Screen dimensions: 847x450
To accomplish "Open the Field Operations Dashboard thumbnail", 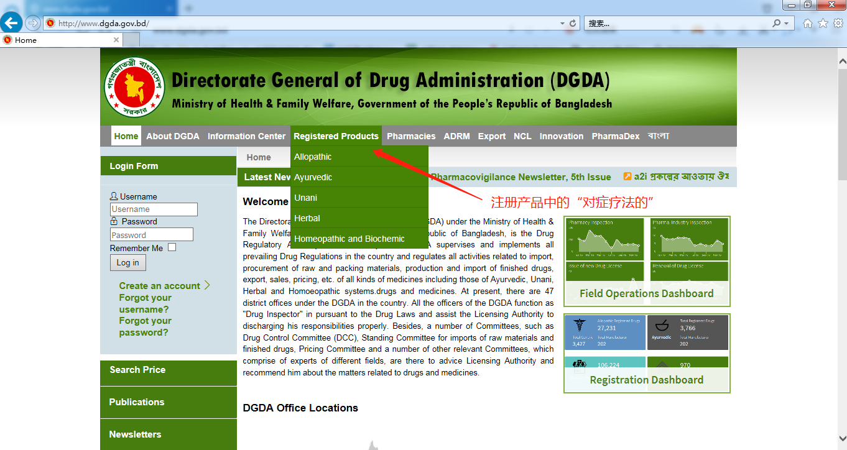I will click(647, 261).
